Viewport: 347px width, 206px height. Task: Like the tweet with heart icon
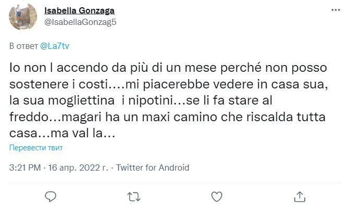(217, 197)
